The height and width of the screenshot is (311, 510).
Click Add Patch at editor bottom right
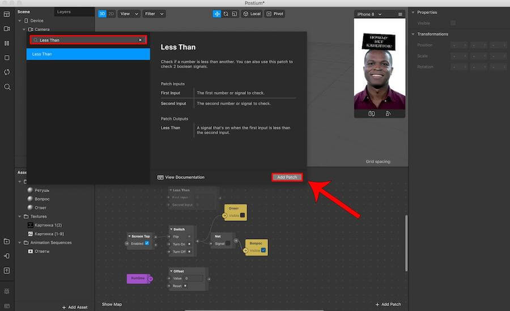coord(388,304)
